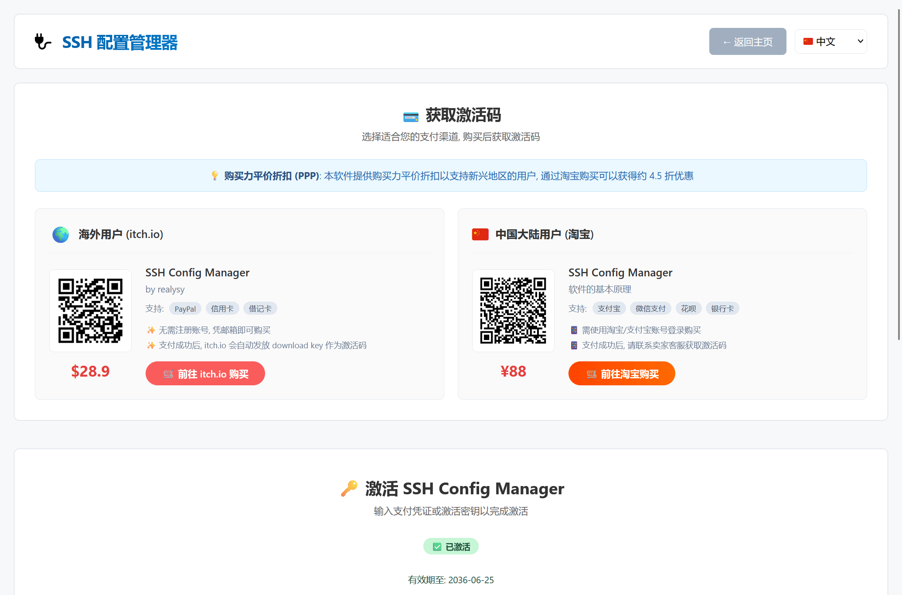Viewport: 902px width, 595px height.
Task: Go back via 返回主页 button
Action: tap(748, 41)
